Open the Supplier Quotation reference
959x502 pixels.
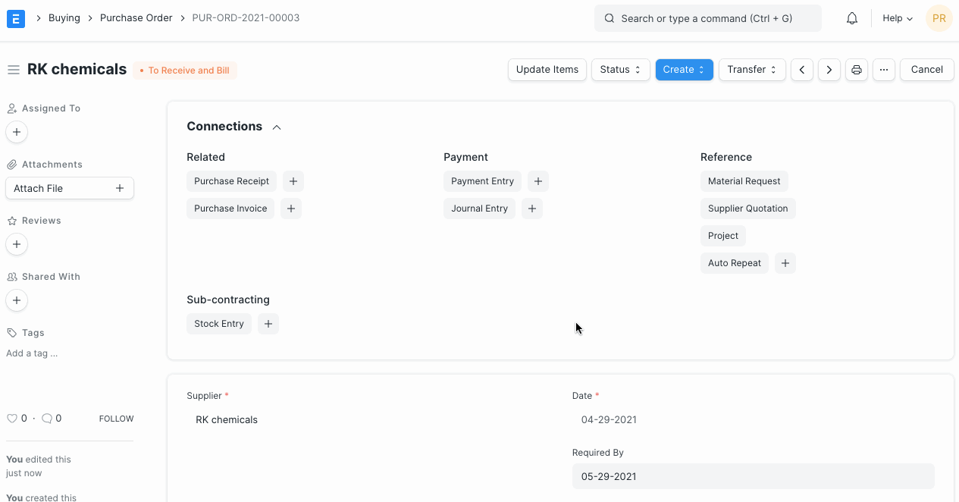(x=747, y=208)
